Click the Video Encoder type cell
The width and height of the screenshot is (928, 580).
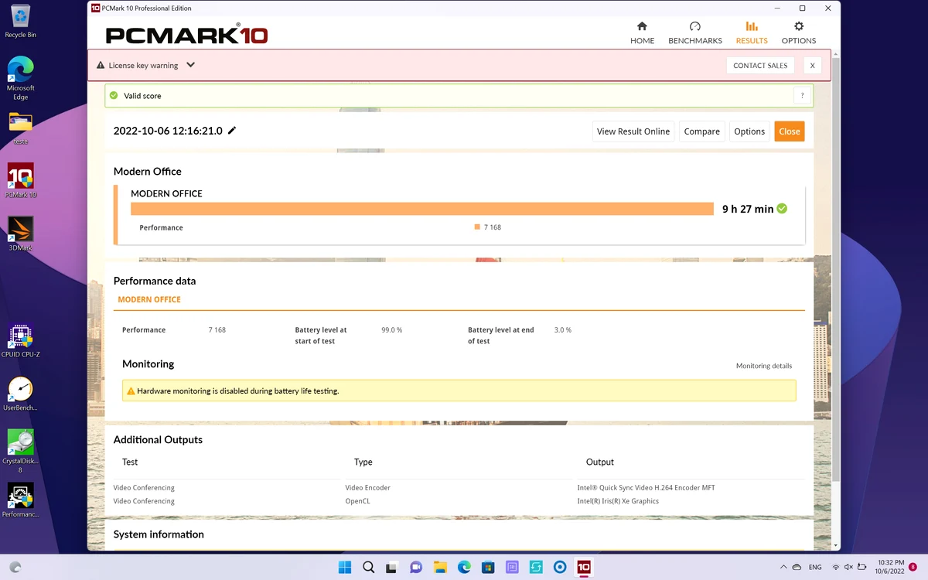point(367,488)
